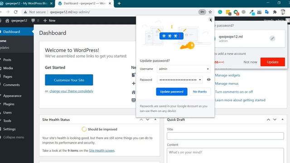Click the qwqwqw12 site name in admin bar
290x163 pixels.
pos(19,20)
